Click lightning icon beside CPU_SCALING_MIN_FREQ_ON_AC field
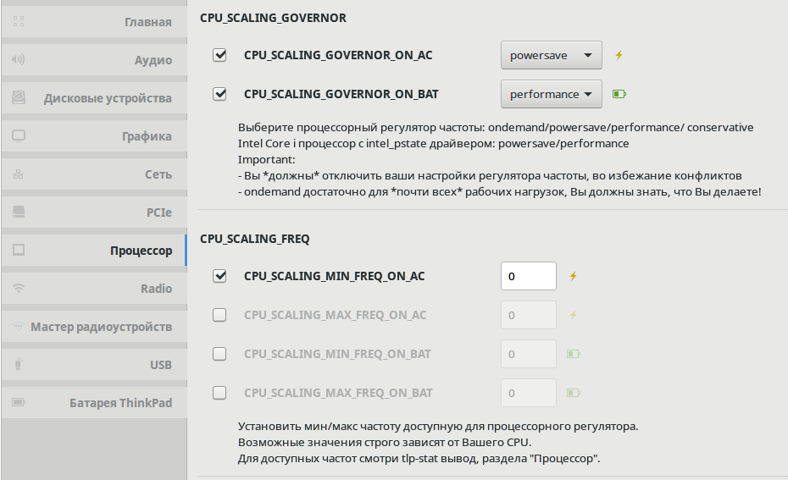This screenshot has height=480, width=788. [x=573, y=276]
